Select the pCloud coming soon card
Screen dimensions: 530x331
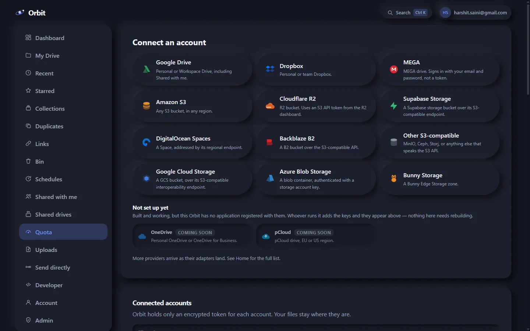tap(316, 236)
